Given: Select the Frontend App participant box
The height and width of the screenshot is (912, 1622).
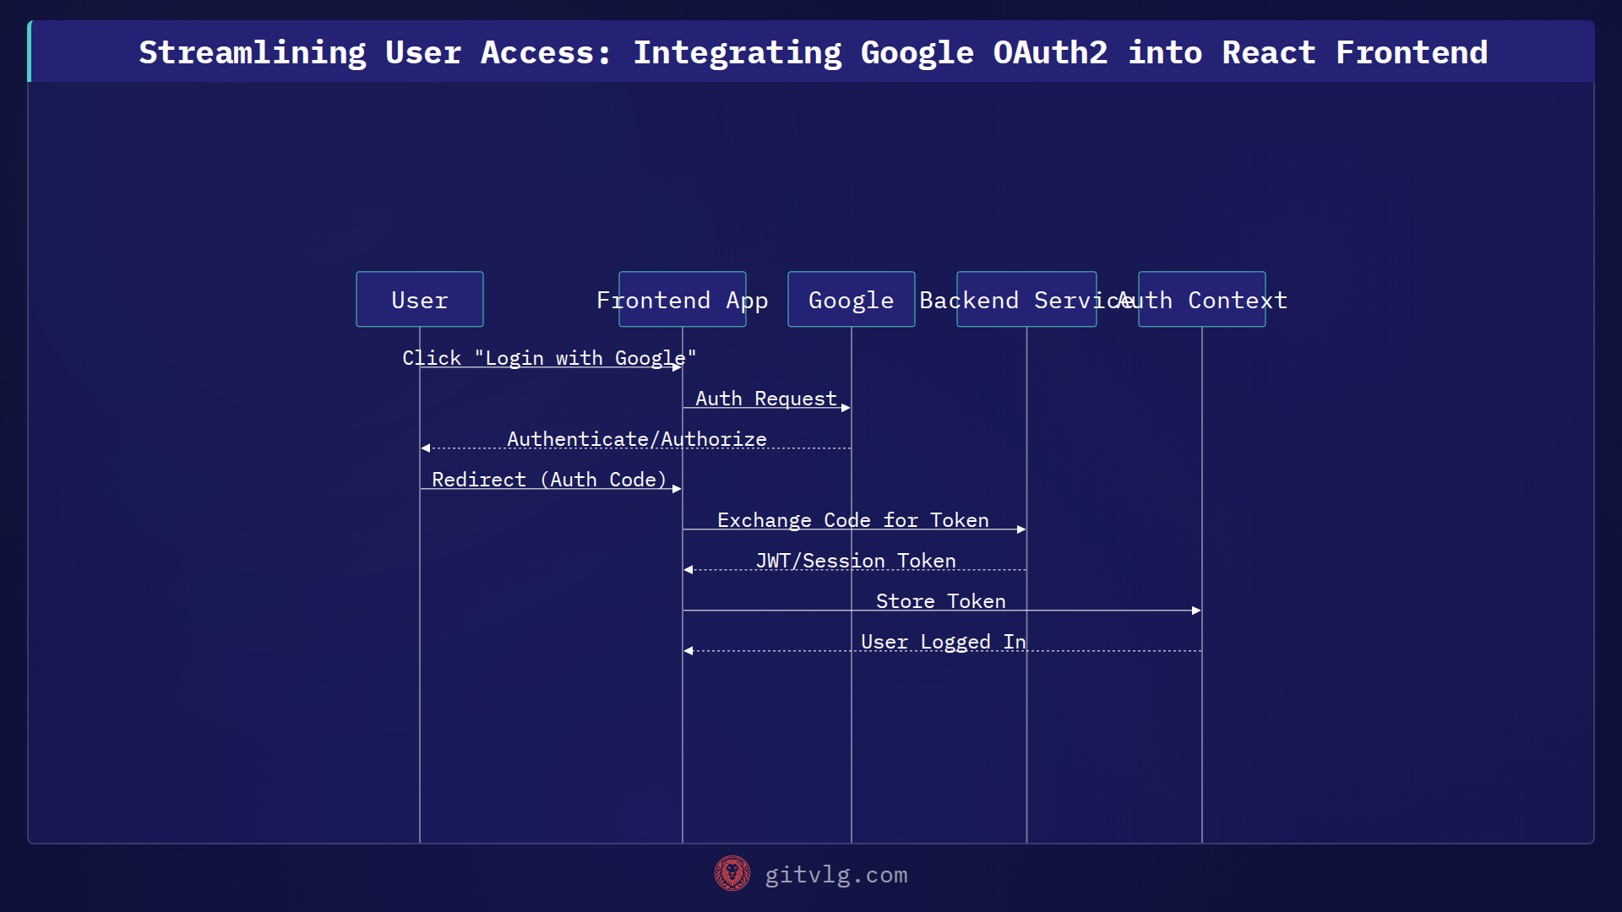Looking at the screenshot, I should [683, 299].
